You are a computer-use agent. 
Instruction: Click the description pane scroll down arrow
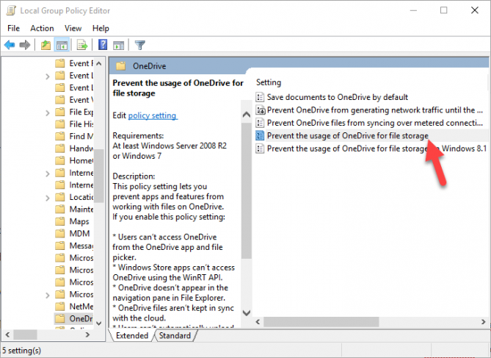(x=247, y=313)
